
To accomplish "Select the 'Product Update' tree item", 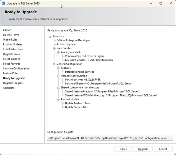I will pos(70,99).
